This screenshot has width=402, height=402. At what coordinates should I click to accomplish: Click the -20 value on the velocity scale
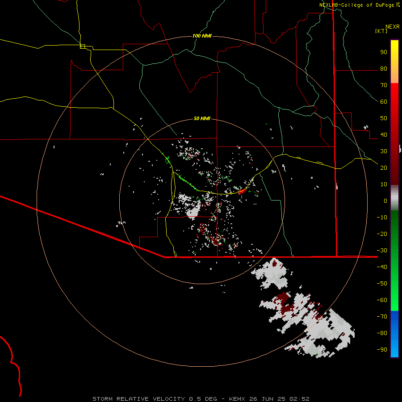(x=382, y=234)
